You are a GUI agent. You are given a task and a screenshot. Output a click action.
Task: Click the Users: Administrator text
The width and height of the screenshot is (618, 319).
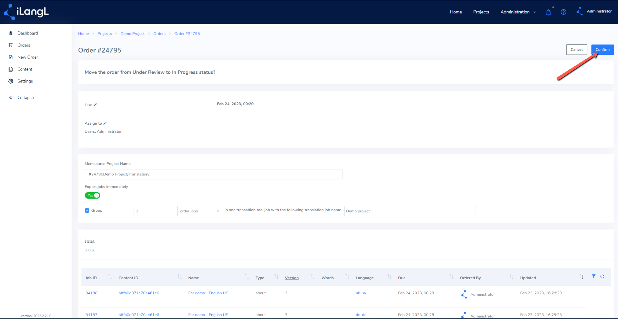(103, 131)
